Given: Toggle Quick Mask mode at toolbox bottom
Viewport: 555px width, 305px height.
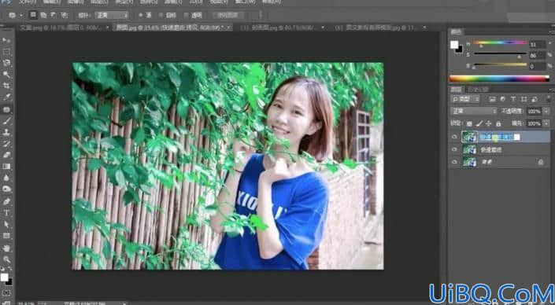Looking at the screenshot, I should click(6, 292).
